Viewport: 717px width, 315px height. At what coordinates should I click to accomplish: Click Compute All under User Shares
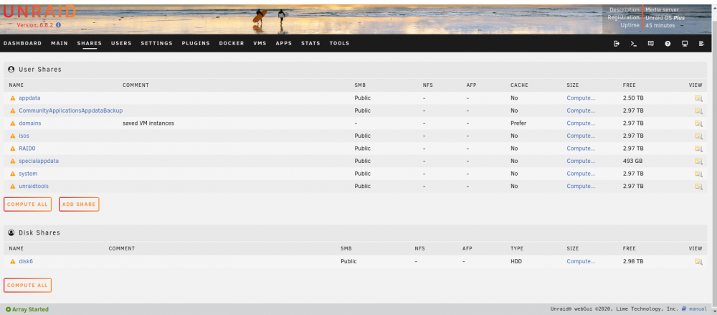pos(27,204)
